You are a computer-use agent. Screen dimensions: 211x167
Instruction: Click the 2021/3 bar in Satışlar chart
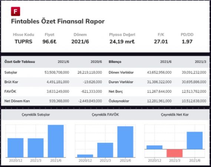36,148
